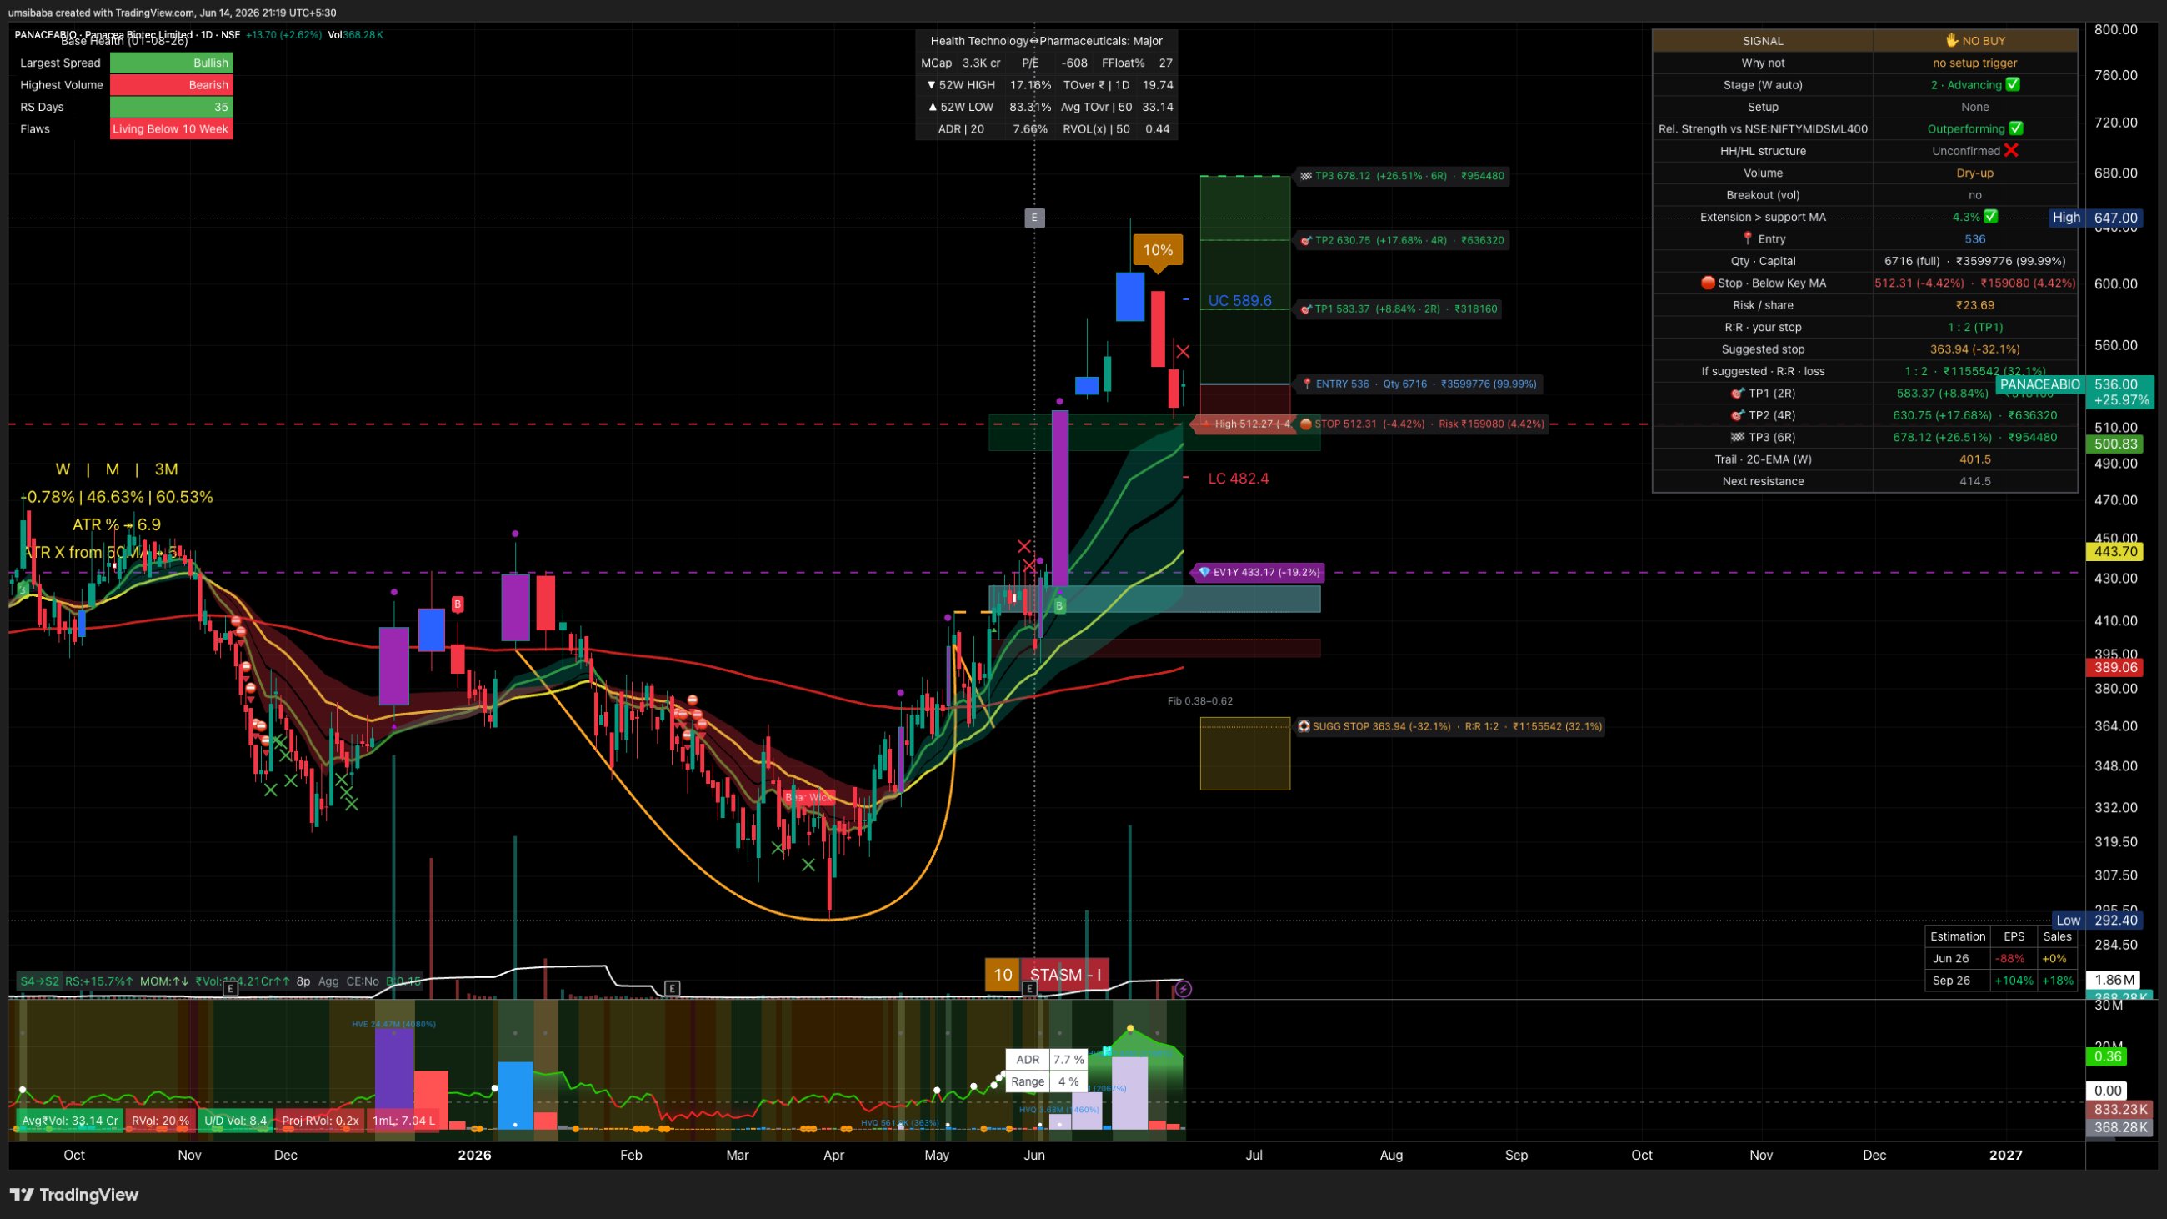Click the red Bearish cell for Highest Volume
The height and width of the screenshot is (1219, 2167).
tap(172, 85)
